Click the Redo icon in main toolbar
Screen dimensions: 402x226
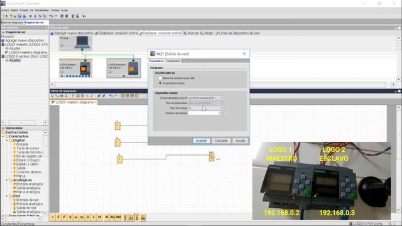pyautogui.click(x=56, y=16)
